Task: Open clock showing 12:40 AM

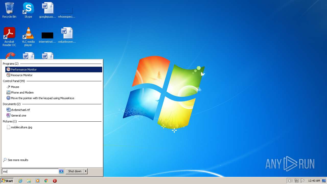Action: (314, 181)
